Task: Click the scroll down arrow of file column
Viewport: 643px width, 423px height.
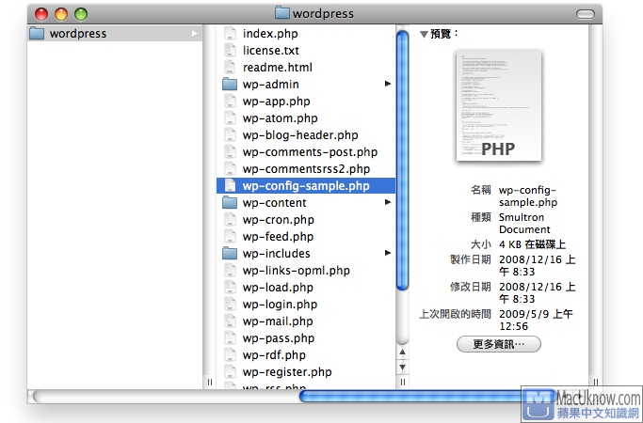Action: [403, 368]
